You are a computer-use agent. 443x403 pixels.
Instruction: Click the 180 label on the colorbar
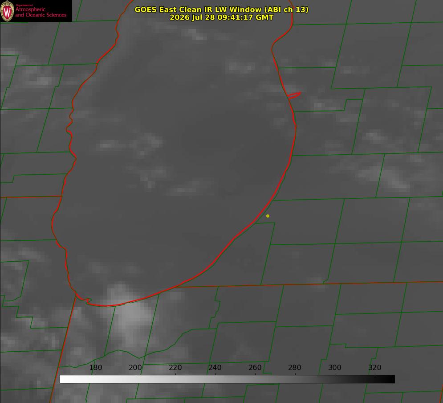pos(95,367)
